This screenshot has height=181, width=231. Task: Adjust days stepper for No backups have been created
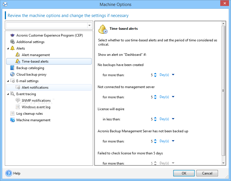(155, 75)
